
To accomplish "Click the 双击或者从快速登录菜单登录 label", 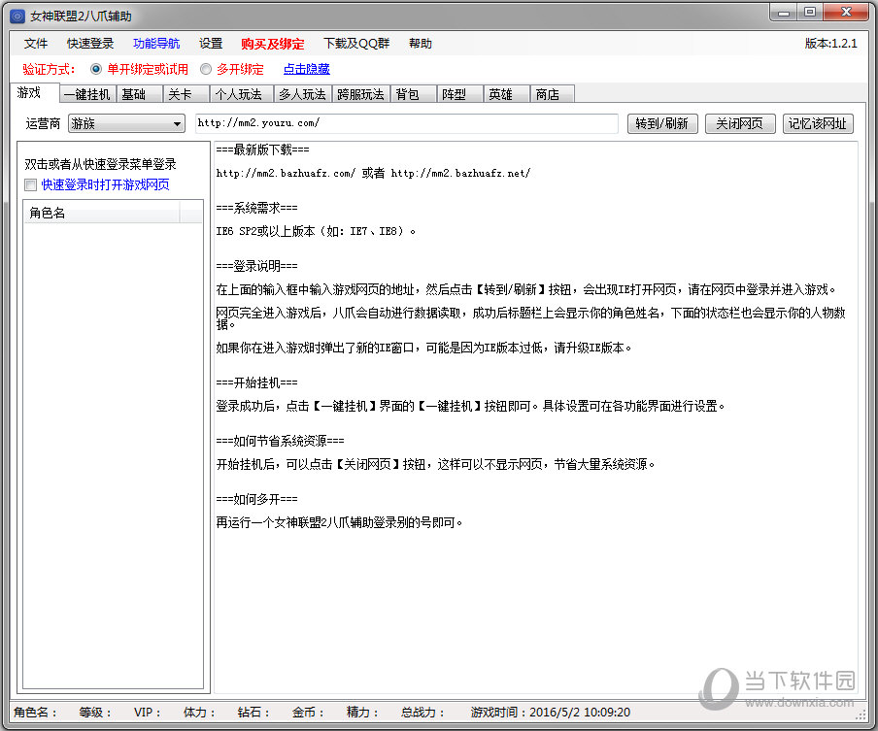I will 101,164.
